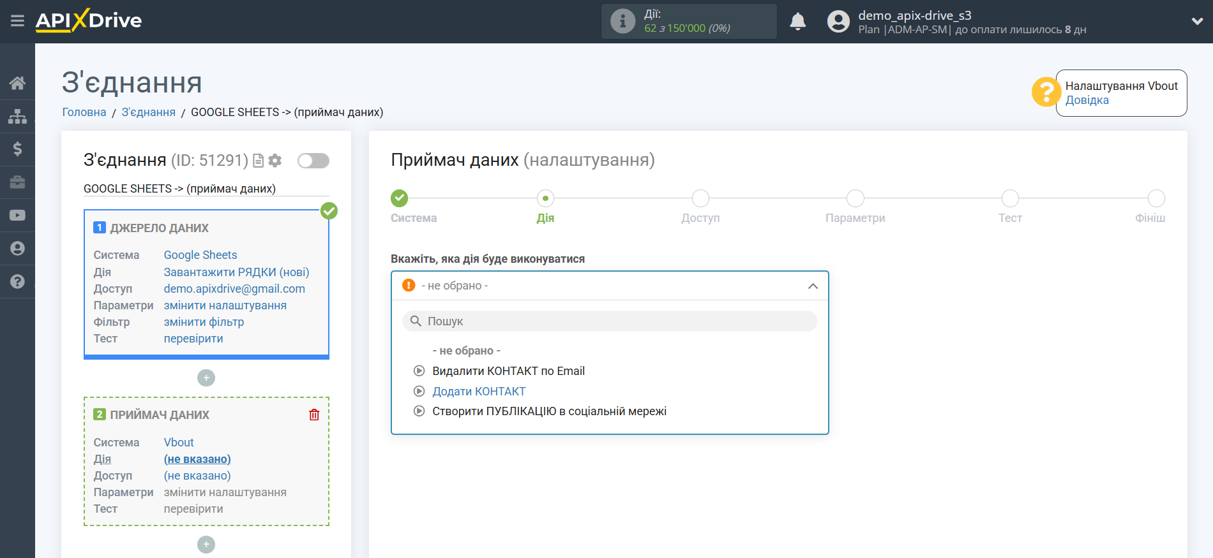Viewport: 1213px width, 558px height.
Task: Go to Фініш step
Action: point(1156,198)
